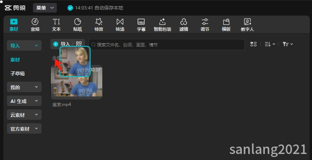Select the 金发.mp4 video thumbnail
Image resolution: width=312 pixels, height=160 pixels.
(77, 82)
